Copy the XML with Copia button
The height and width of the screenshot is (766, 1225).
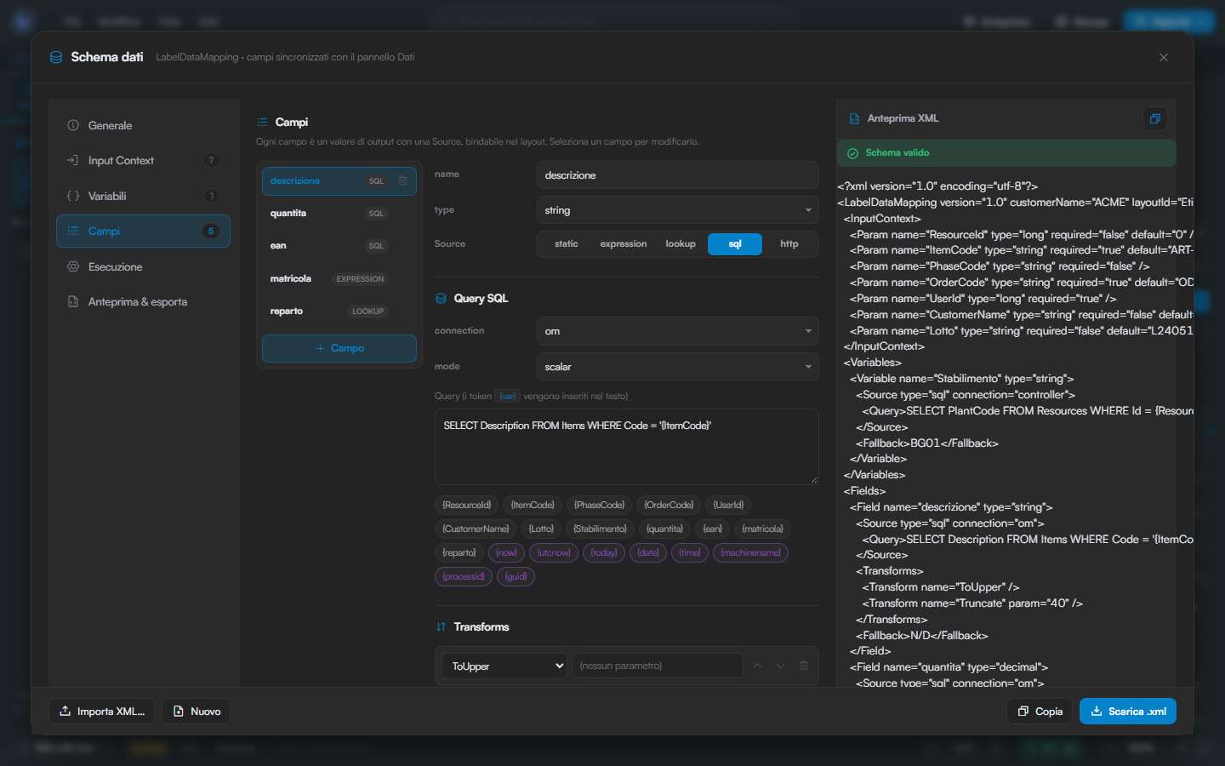click(1040, 712)
